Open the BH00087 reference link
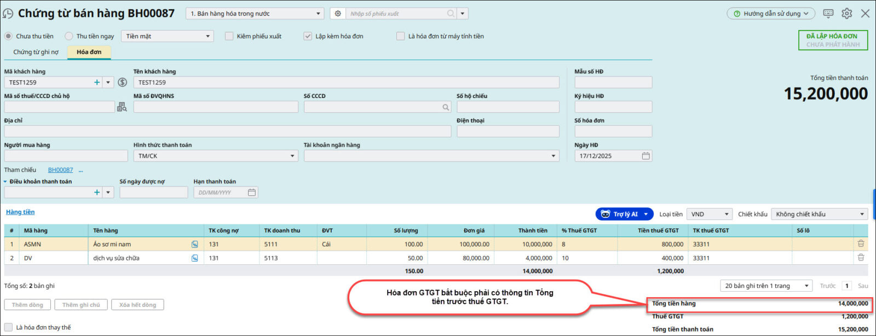 click(60, 170)
